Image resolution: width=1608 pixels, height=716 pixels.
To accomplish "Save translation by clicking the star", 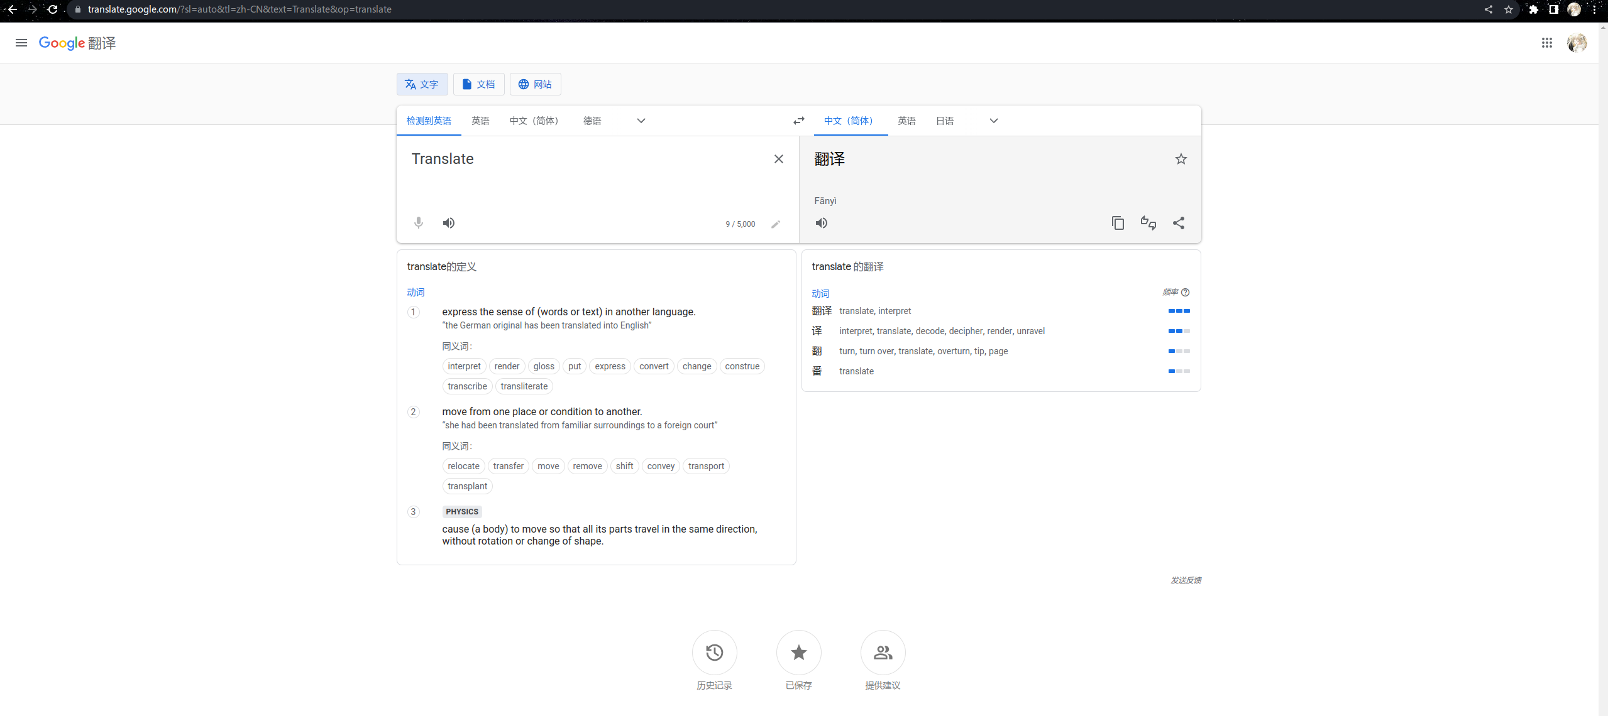I will 1180,159.
